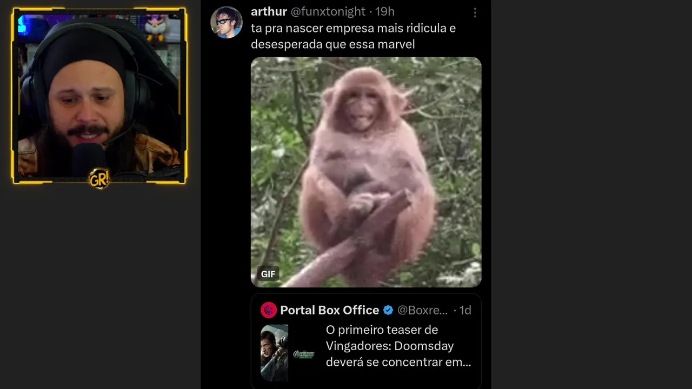Play the monkey GIF
This screenshot has height=389, width=692.
click(x=366, y=172)
